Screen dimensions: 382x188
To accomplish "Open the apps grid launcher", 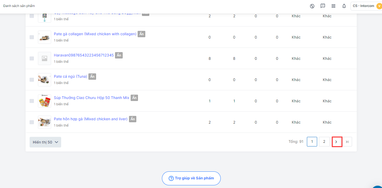I will pos(333,6).
